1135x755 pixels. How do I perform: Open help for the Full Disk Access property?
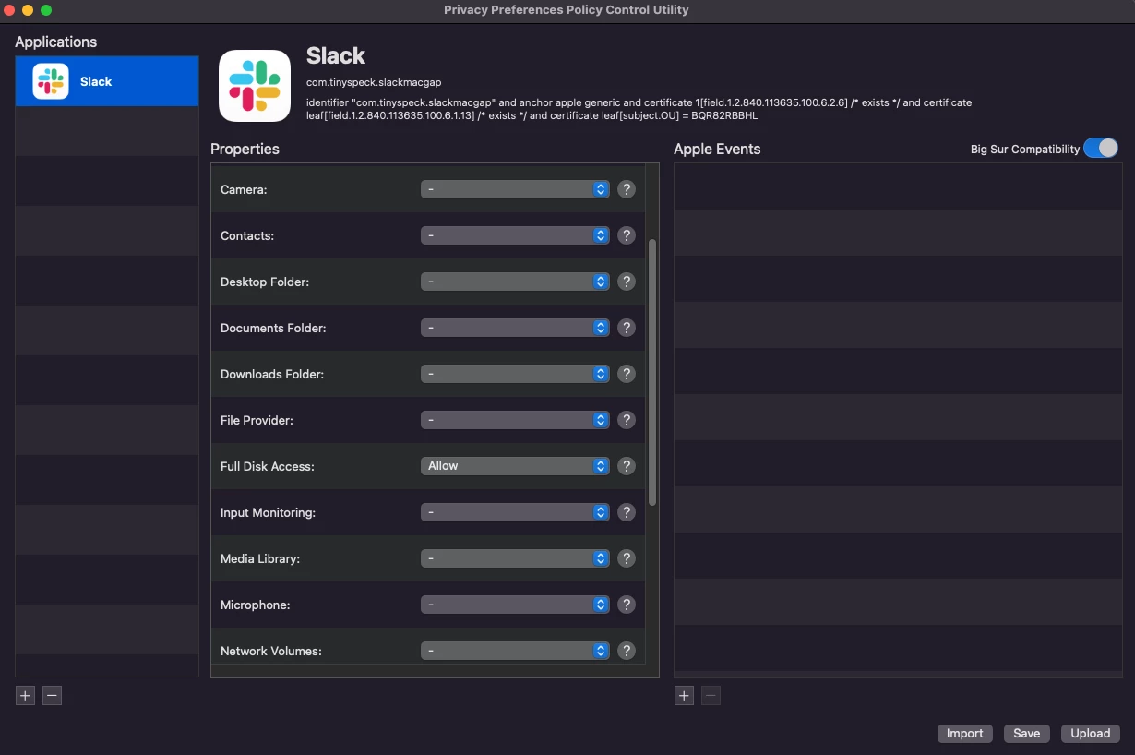[627, 466]
